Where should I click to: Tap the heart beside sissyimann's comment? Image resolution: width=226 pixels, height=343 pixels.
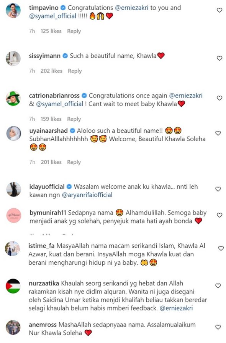coord(219,58)
